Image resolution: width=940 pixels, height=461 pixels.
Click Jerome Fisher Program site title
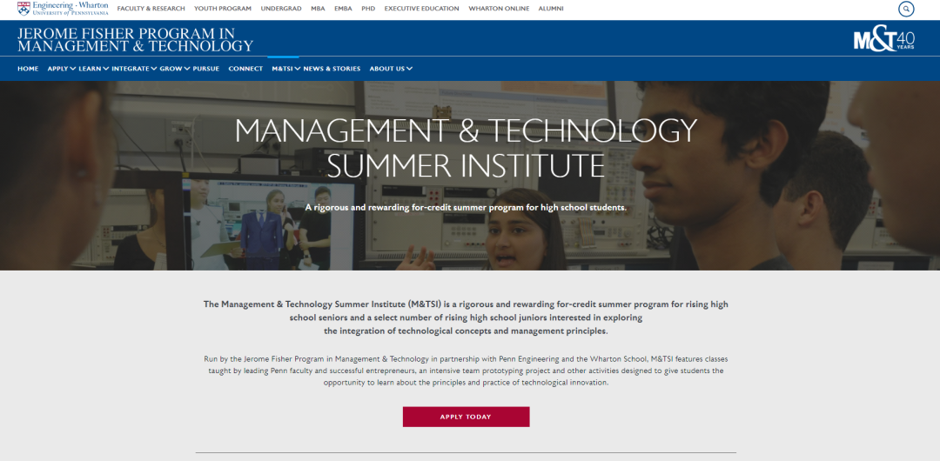(x=136, y=39)
